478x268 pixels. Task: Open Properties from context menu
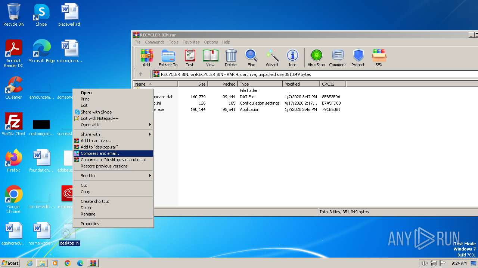point(113,224)
